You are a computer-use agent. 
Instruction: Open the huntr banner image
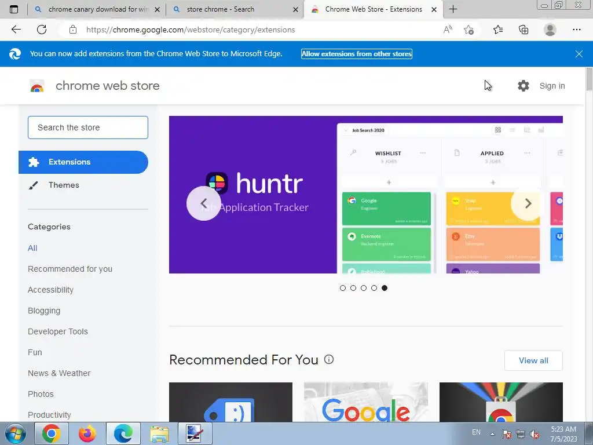[x=366, y=195]
